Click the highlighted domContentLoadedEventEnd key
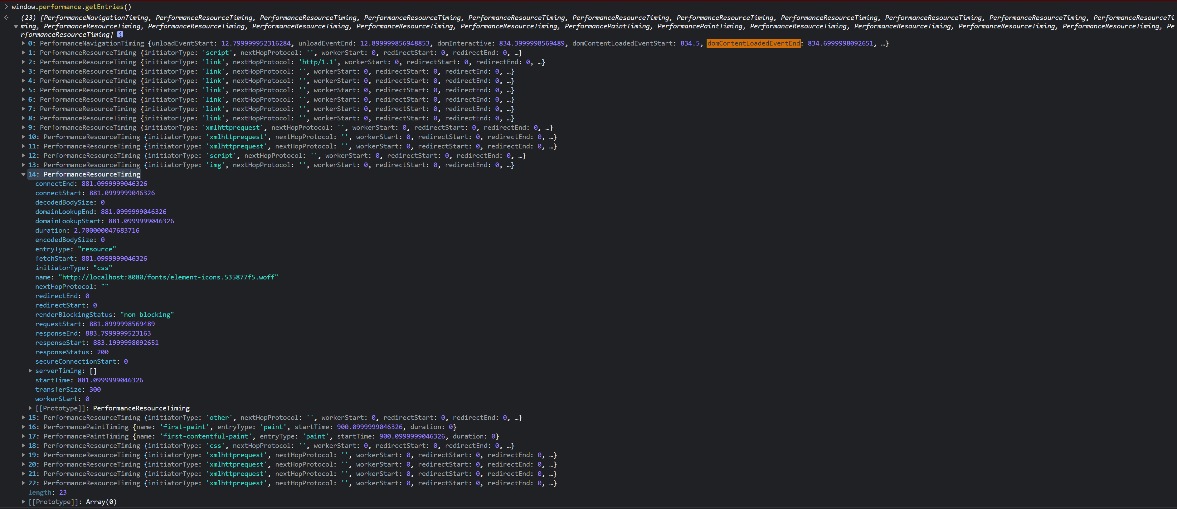Image resolution: width=1177 pixels, height=509 pixels. tap(753, 43)
